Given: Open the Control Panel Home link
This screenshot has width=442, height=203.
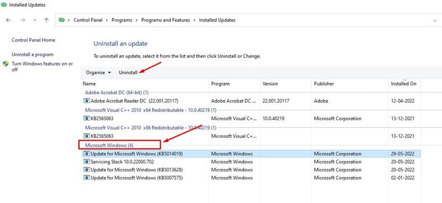Looking at the screenshot, I should click(x=34, y=40).
